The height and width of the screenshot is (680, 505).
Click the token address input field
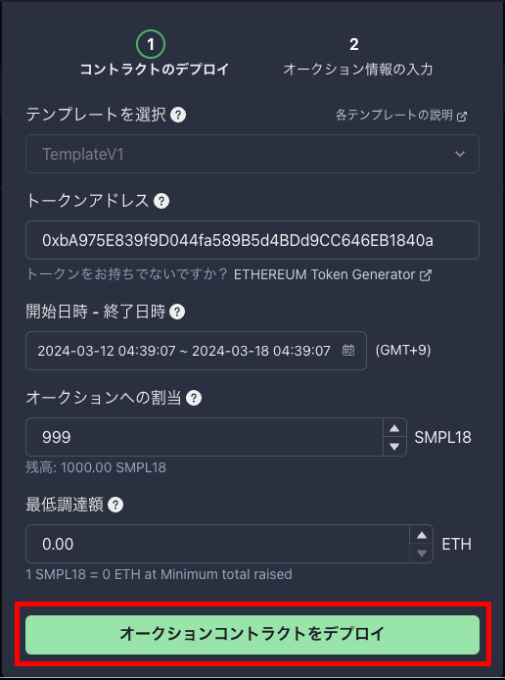(x=252, y=240)
